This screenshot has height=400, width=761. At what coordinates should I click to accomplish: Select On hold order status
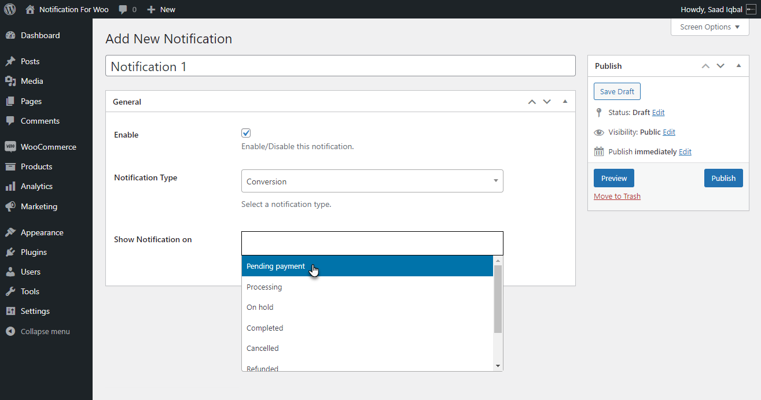(x=367, y=307)
